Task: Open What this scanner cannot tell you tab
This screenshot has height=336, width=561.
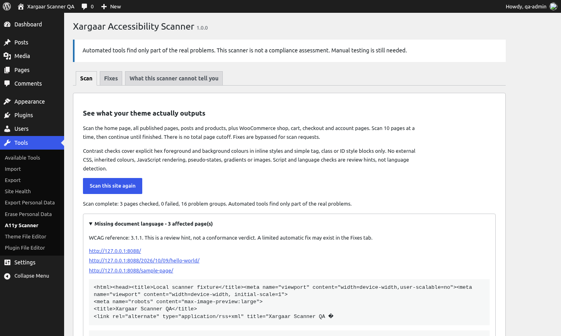Action: 174,78
